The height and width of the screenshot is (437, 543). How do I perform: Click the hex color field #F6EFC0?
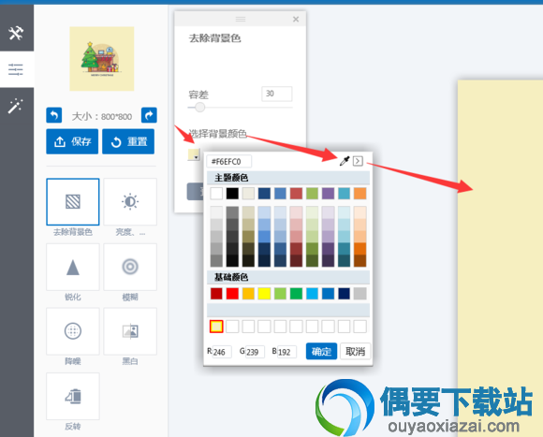[x=229, y=162]
